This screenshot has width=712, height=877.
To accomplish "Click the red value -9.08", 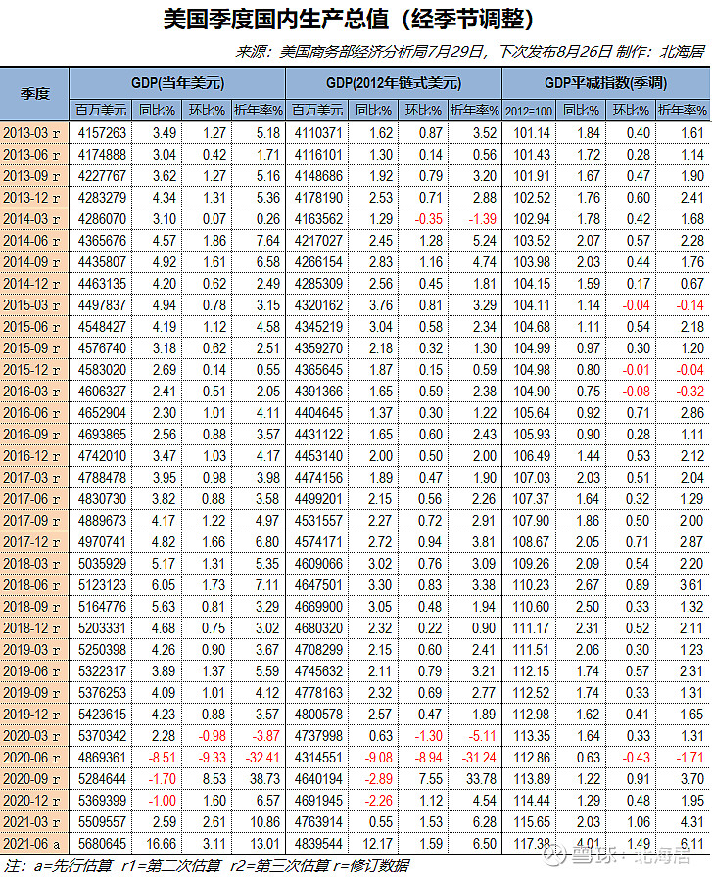I will click(x=378, y=758).
